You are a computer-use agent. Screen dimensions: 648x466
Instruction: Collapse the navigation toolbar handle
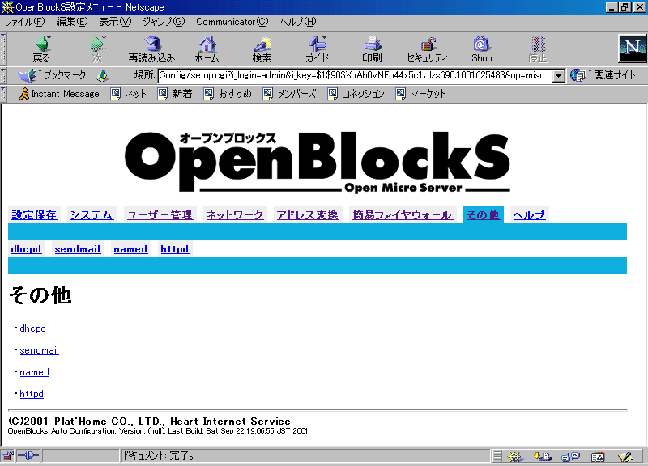[x=3, y=49]
